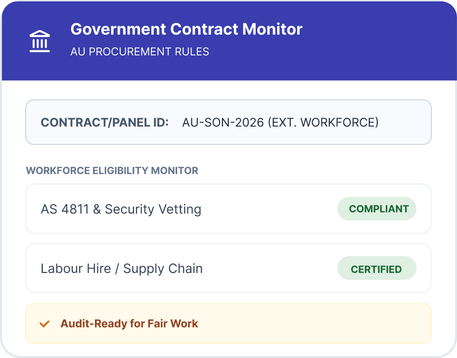
Task: Select the AS 4811 & Security Vetting label
Action: click(x=121, y=209)
